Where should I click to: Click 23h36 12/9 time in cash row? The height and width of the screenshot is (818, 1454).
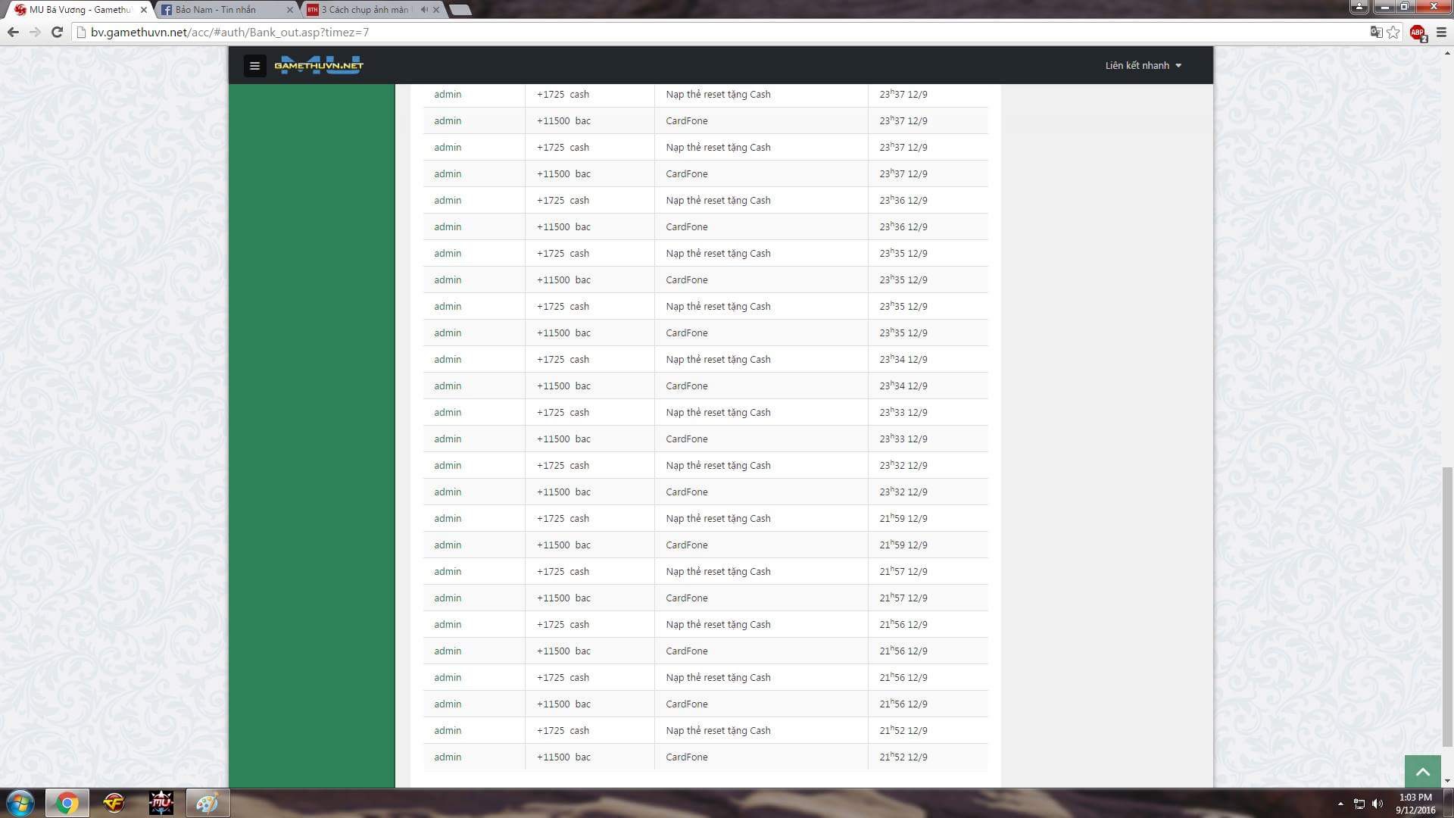tap(903, 200)
